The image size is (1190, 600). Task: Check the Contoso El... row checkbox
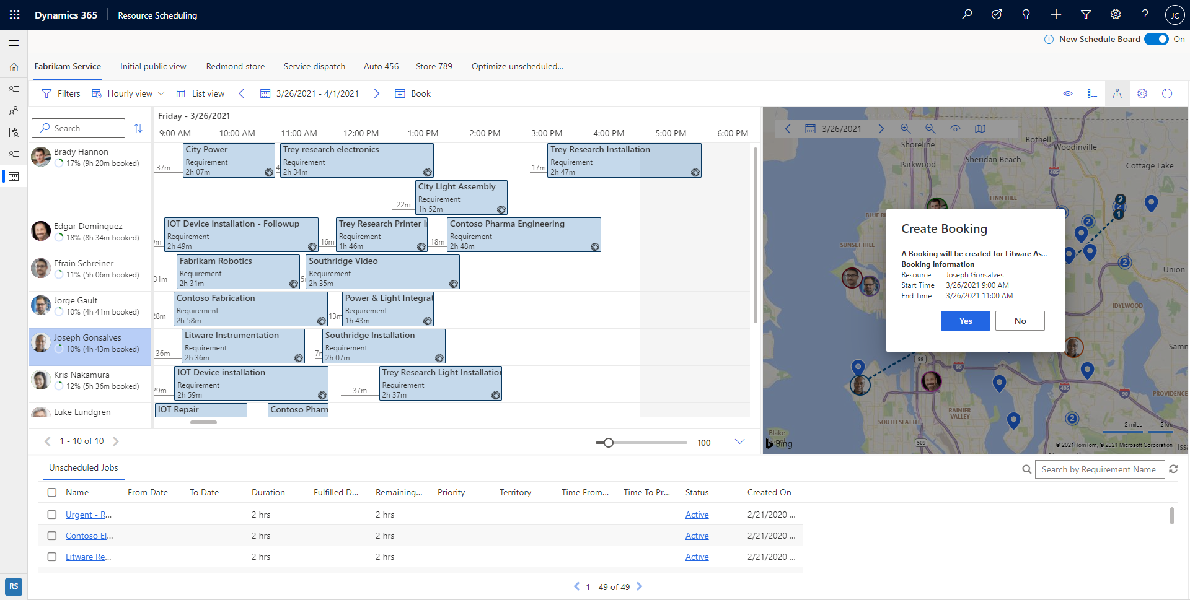(x=52, y=536)
